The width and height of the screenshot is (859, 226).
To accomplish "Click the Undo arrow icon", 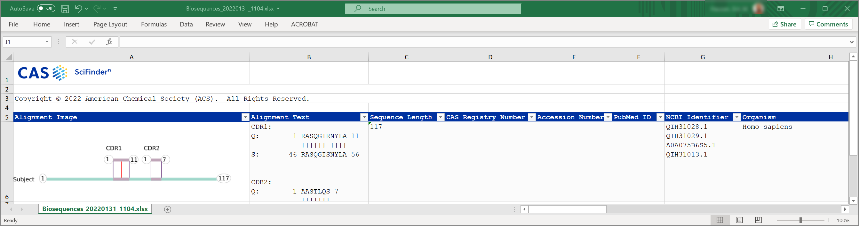I will click(78, 9).
